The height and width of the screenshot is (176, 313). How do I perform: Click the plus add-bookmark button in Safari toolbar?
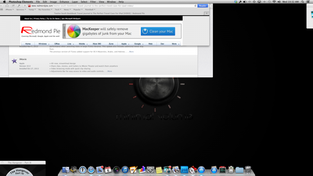pos(25,6)
